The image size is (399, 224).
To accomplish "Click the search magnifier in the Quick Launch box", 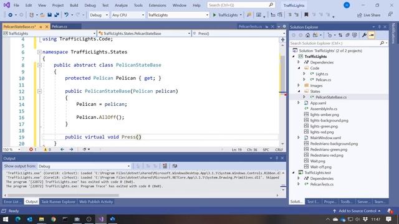I will click(x=271, y=5).
